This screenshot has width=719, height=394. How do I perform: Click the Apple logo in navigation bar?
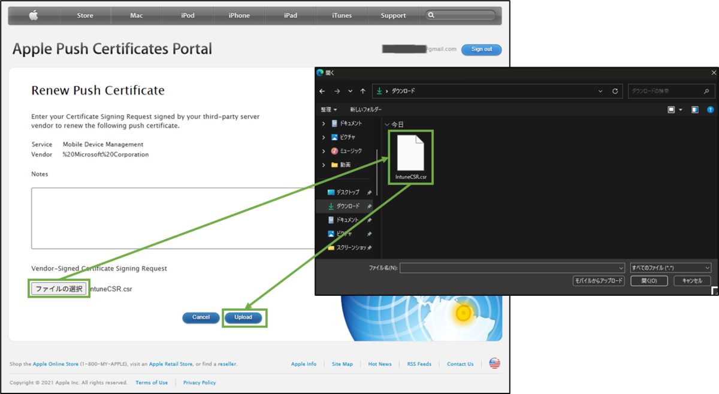34,16
